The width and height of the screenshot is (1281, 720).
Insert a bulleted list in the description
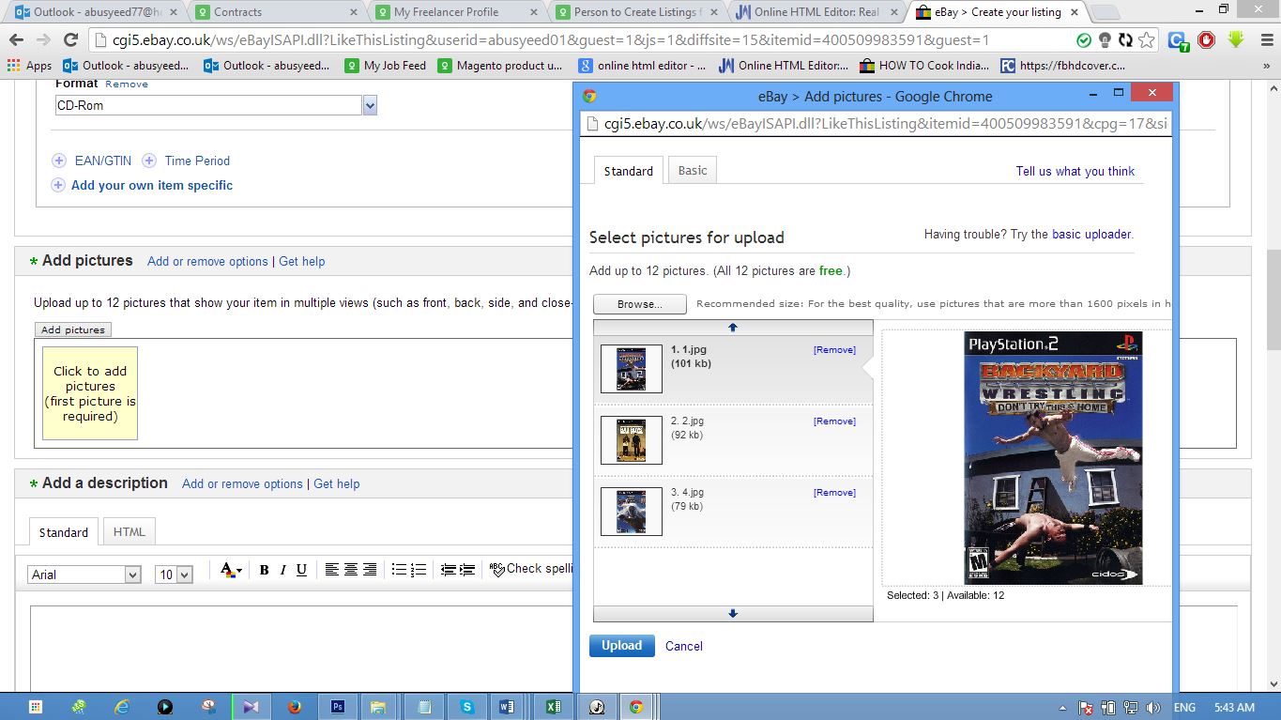399,570
